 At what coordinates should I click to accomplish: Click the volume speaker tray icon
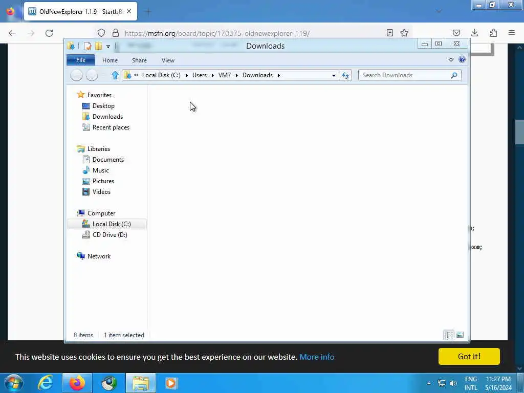[453, 383]
